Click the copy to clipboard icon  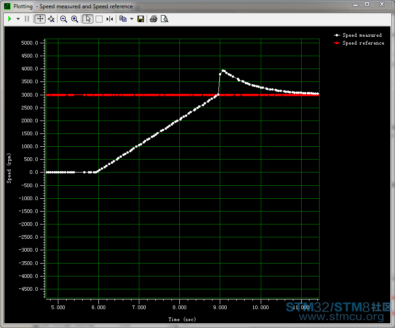[x=122, y=19]
